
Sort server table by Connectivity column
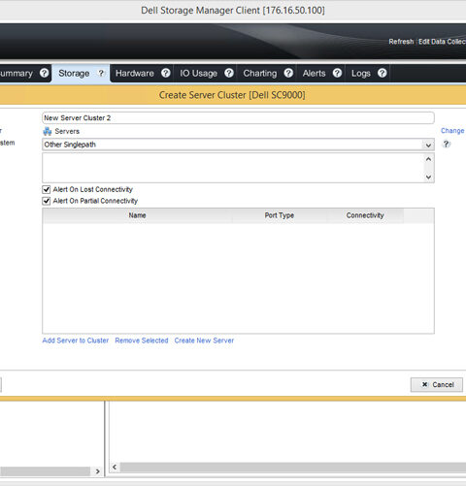click(365, 215)
